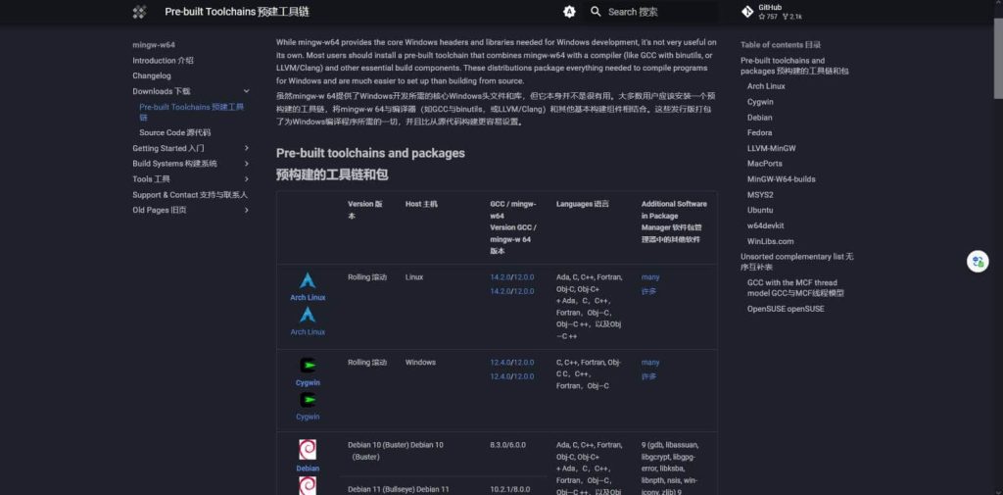This screenshot has height=495, width=1003.
Task: Click the floating page translation icon
Action: click(x=977, y=262)
